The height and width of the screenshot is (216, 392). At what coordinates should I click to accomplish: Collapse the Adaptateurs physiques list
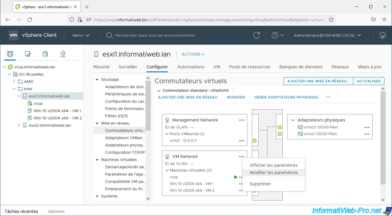(x=293, y=120)
